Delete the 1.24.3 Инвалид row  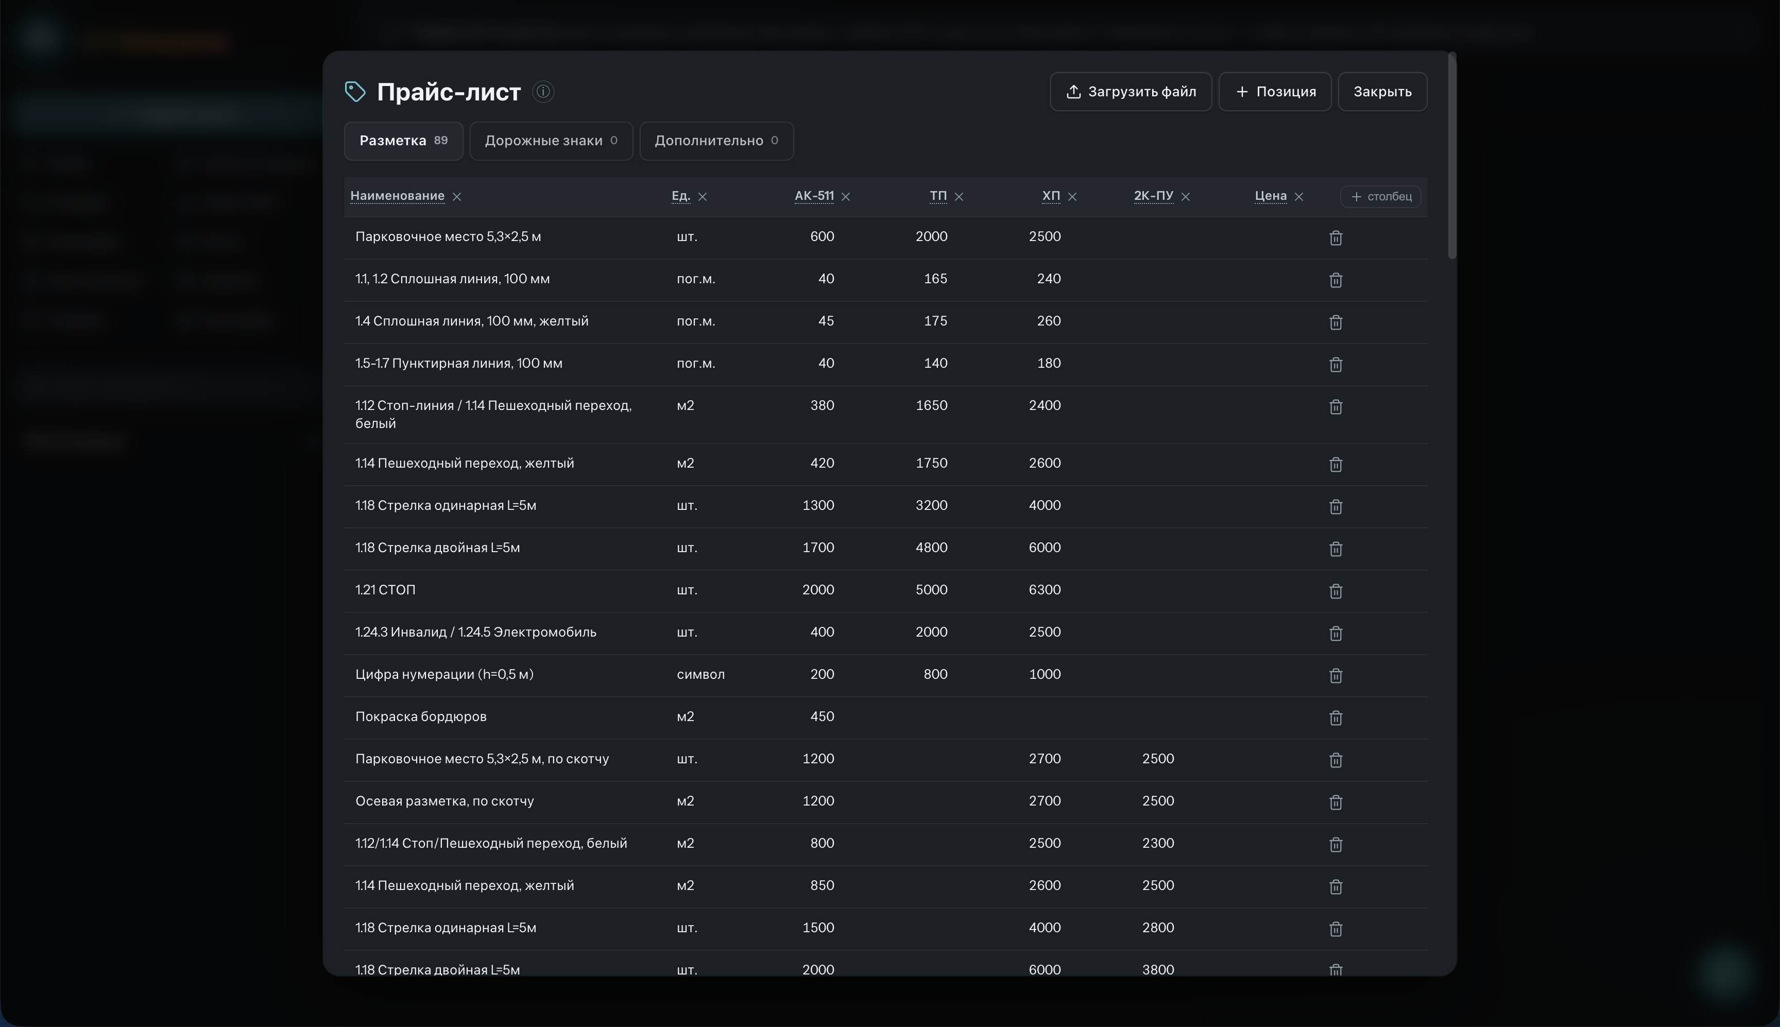(x=1336, y=634)
